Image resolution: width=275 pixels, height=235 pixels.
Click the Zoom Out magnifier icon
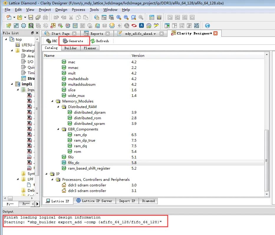(126, 17)
